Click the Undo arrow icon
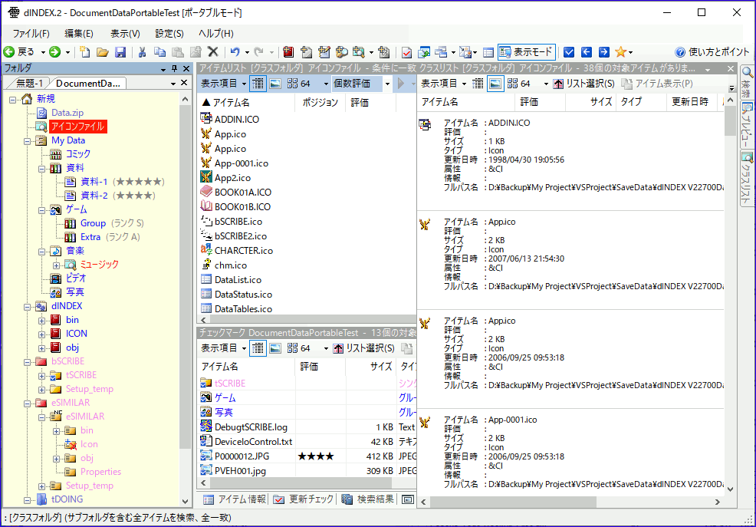The width and height of the screenshot is (756, 527). click(x=235, y=52)
